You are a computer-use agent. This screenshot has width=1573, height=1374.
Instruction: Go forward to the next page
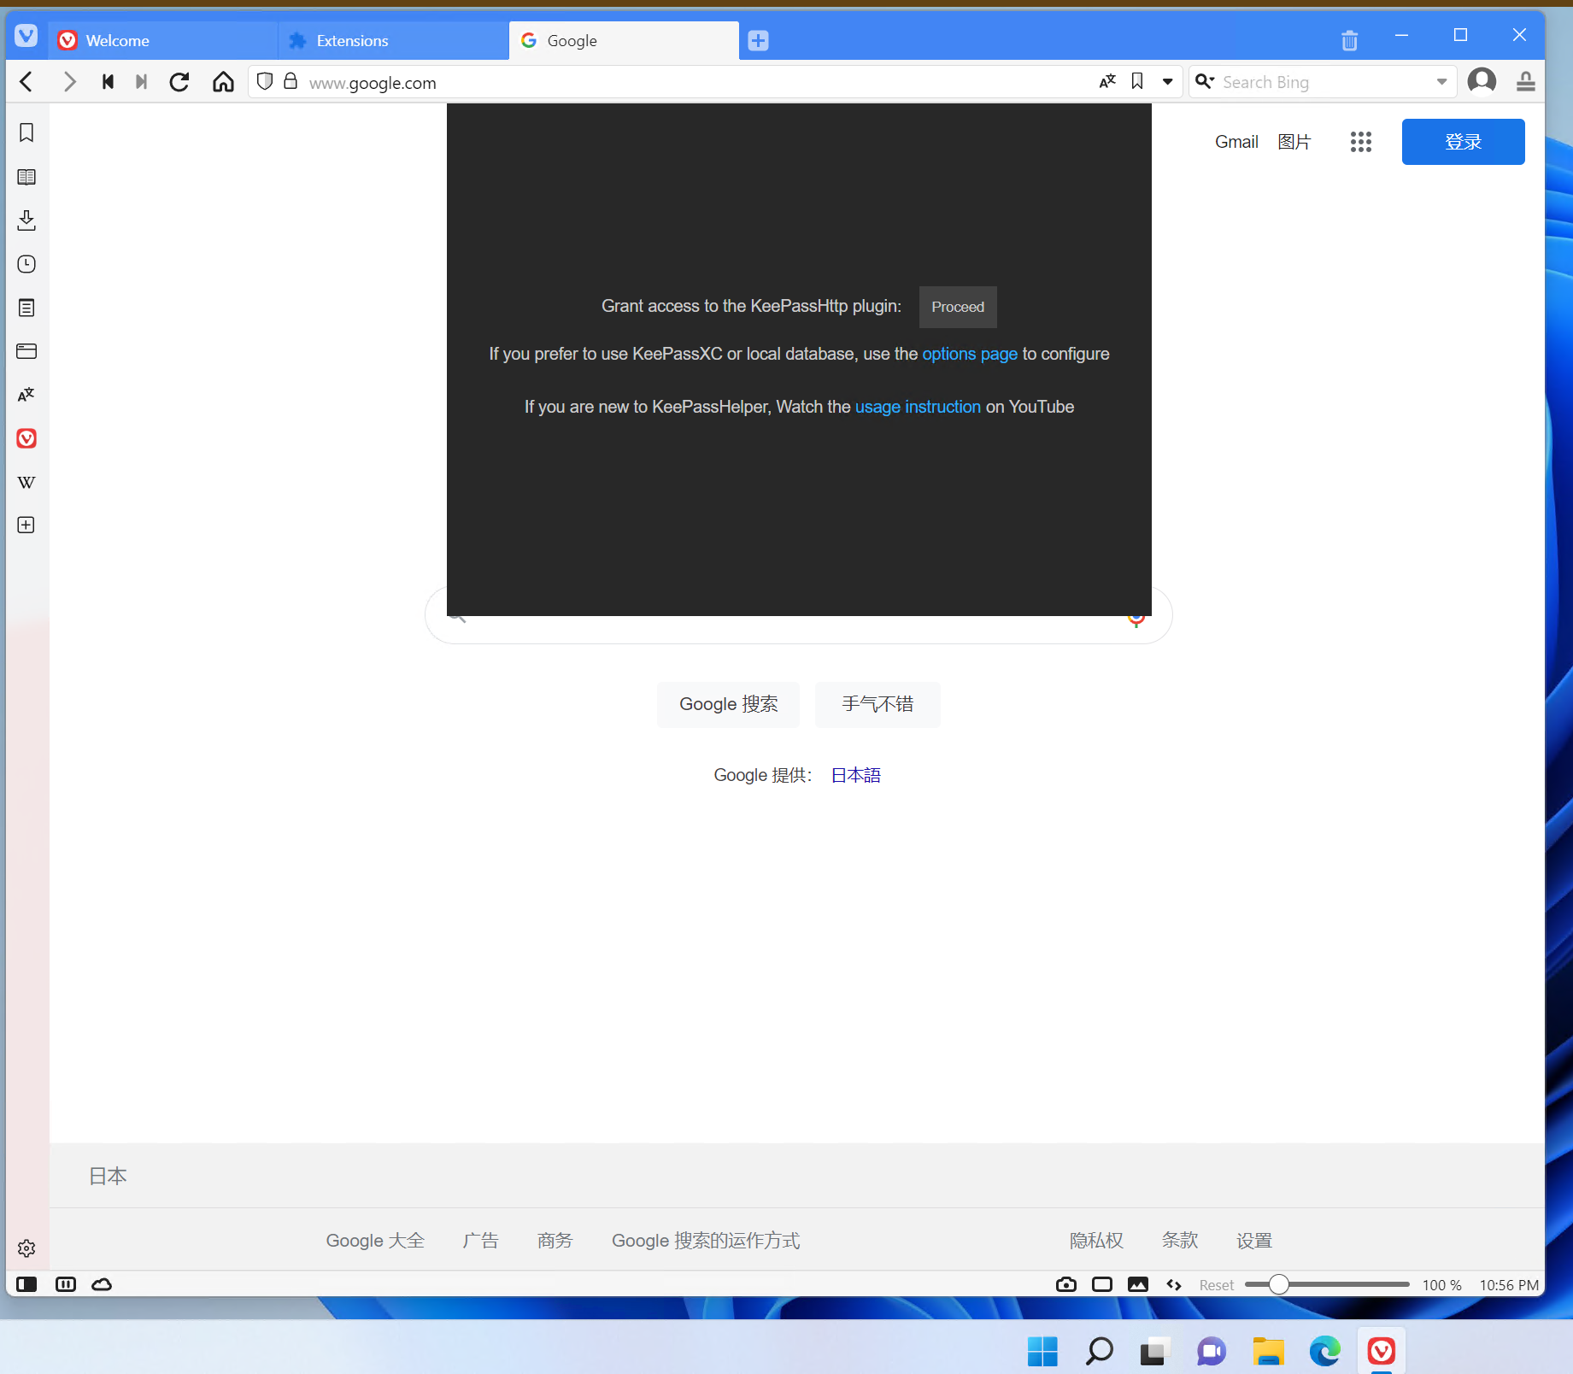(x=69, y=82)
